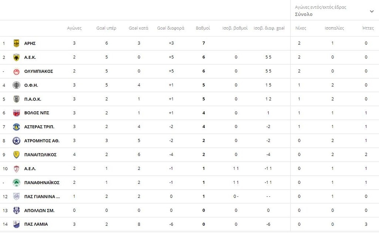Click the ΠΑΣ ΛΑΜΙΑ team name
Screen dimensions: 379x233
pos(36,224)
